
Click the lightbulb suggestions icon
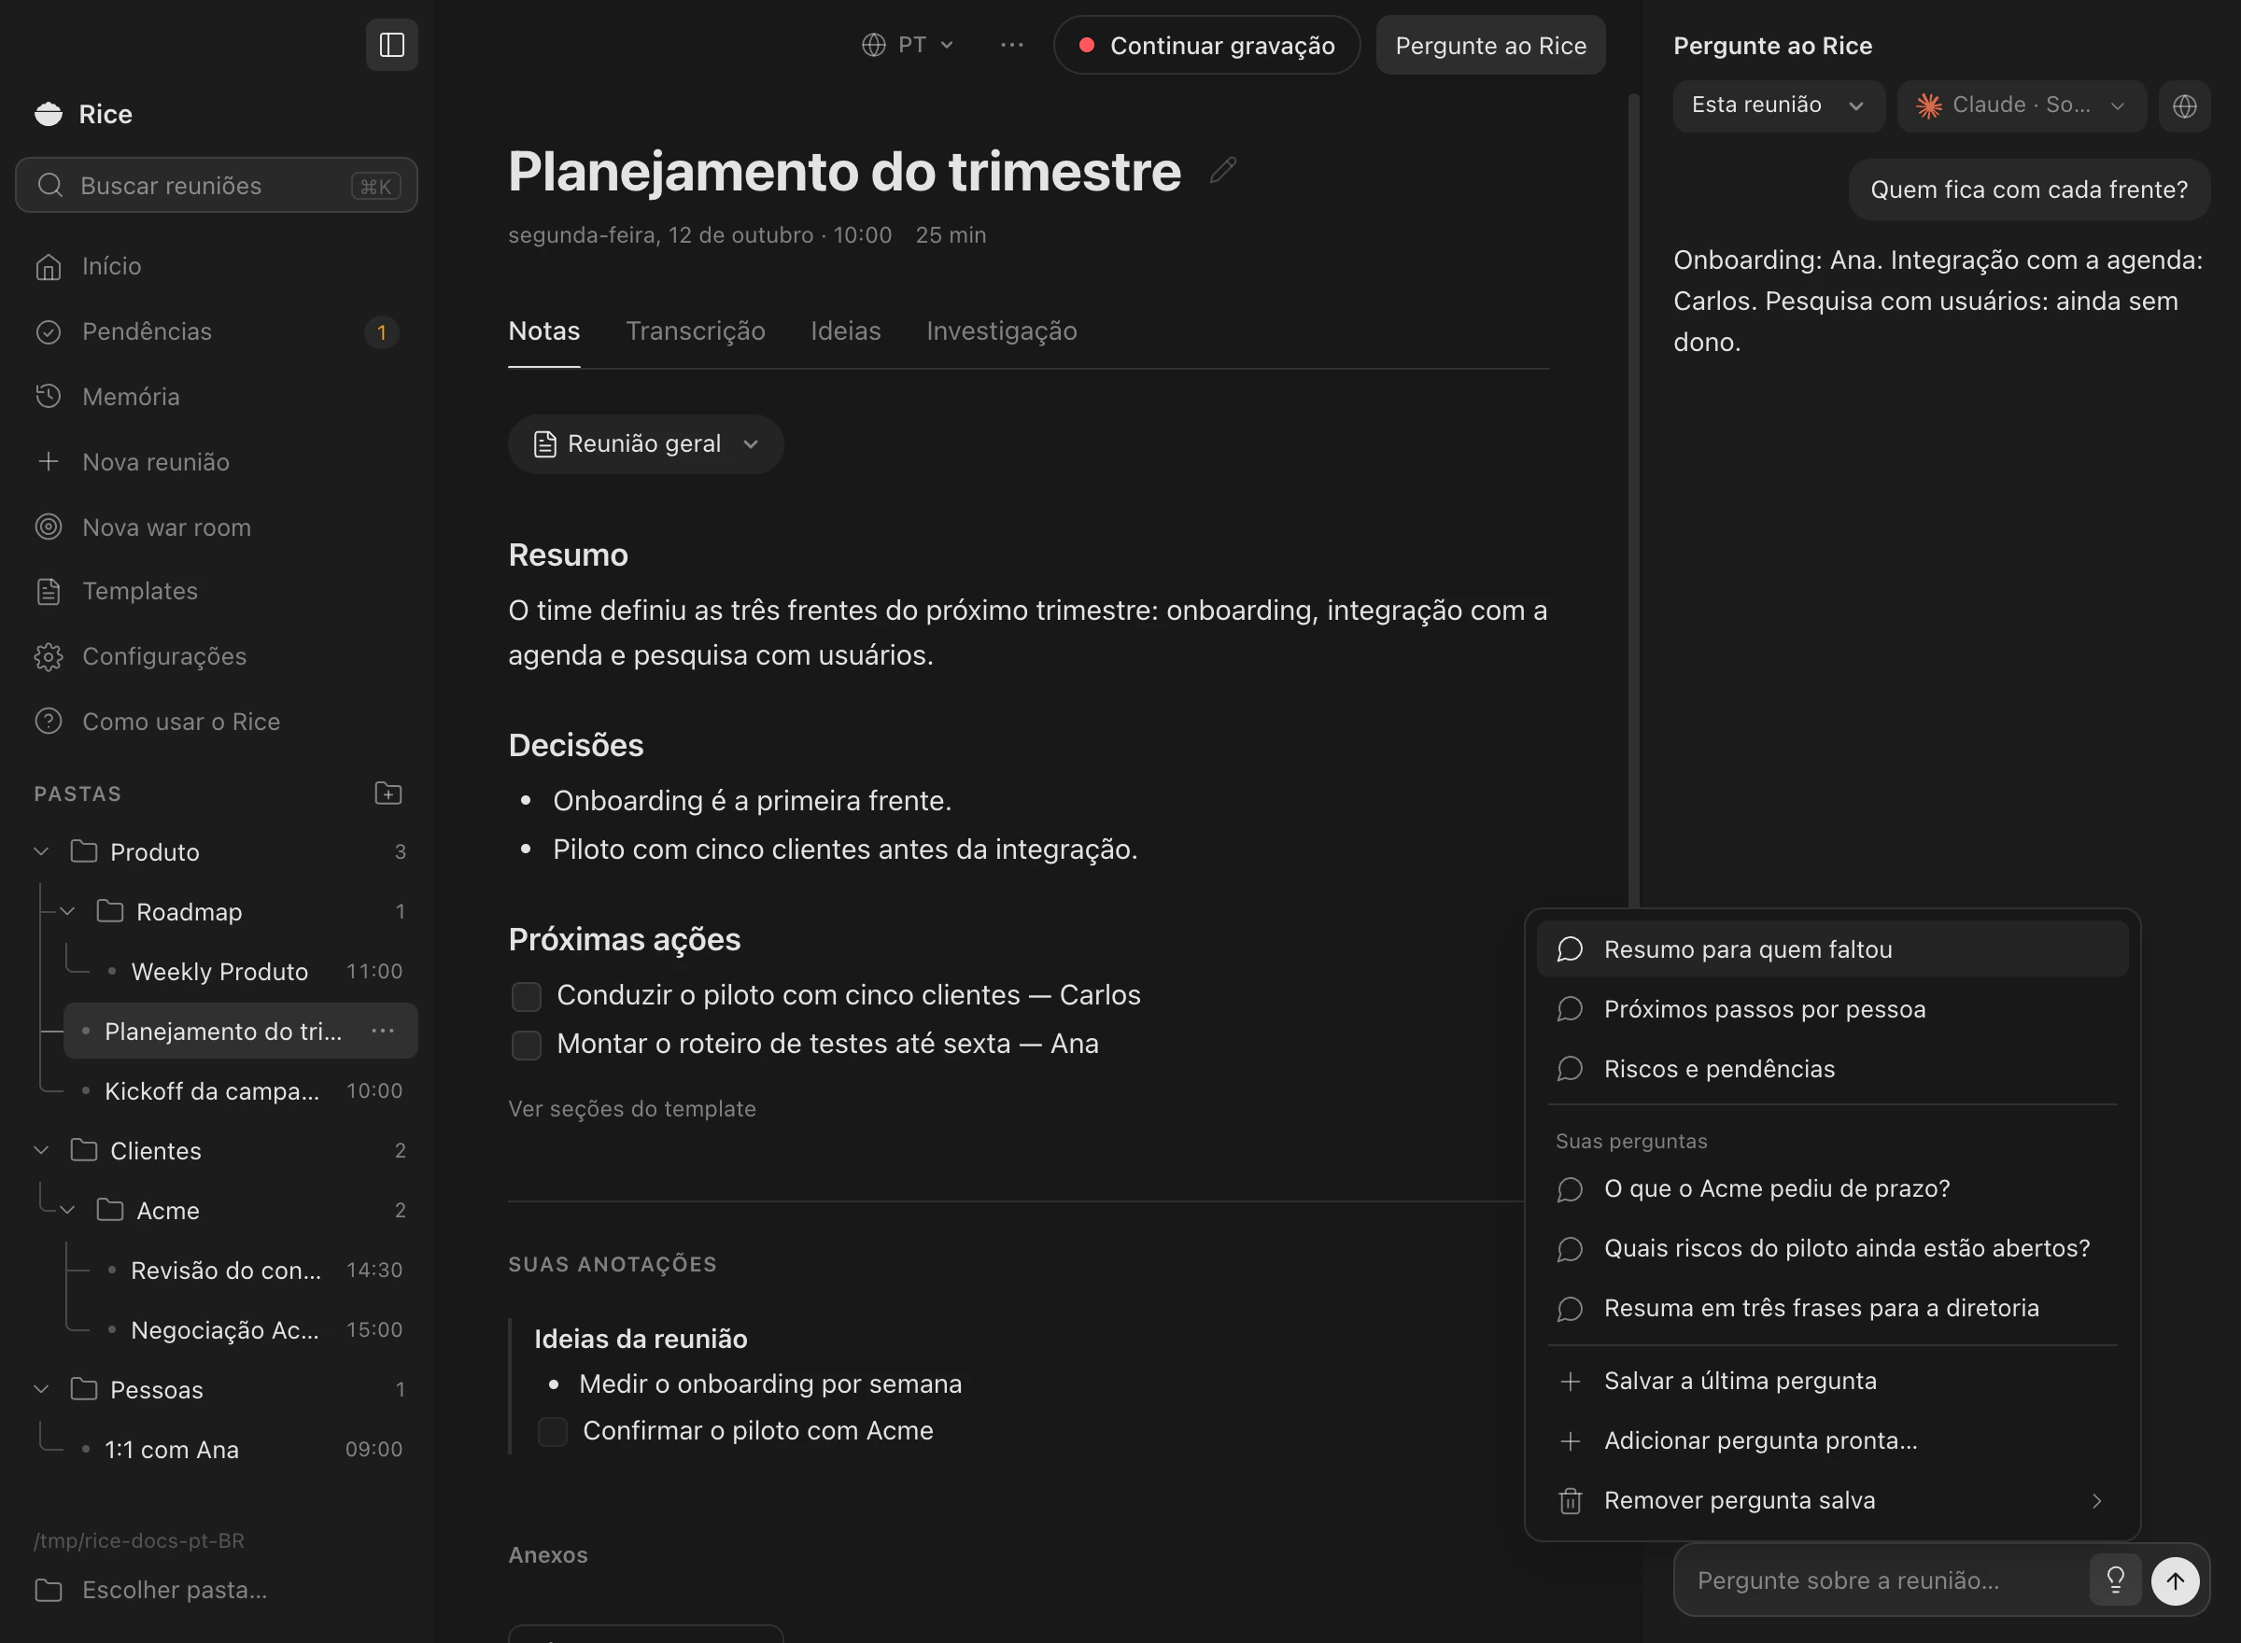[x=2115, y=1580]
